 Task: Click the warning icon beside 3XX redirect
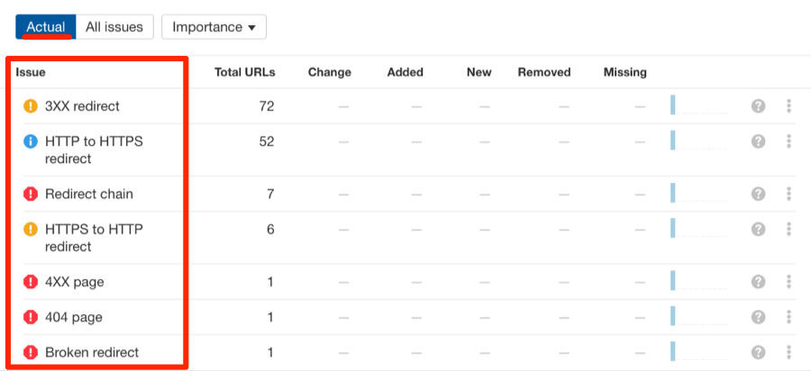click(x=31, y=106)
